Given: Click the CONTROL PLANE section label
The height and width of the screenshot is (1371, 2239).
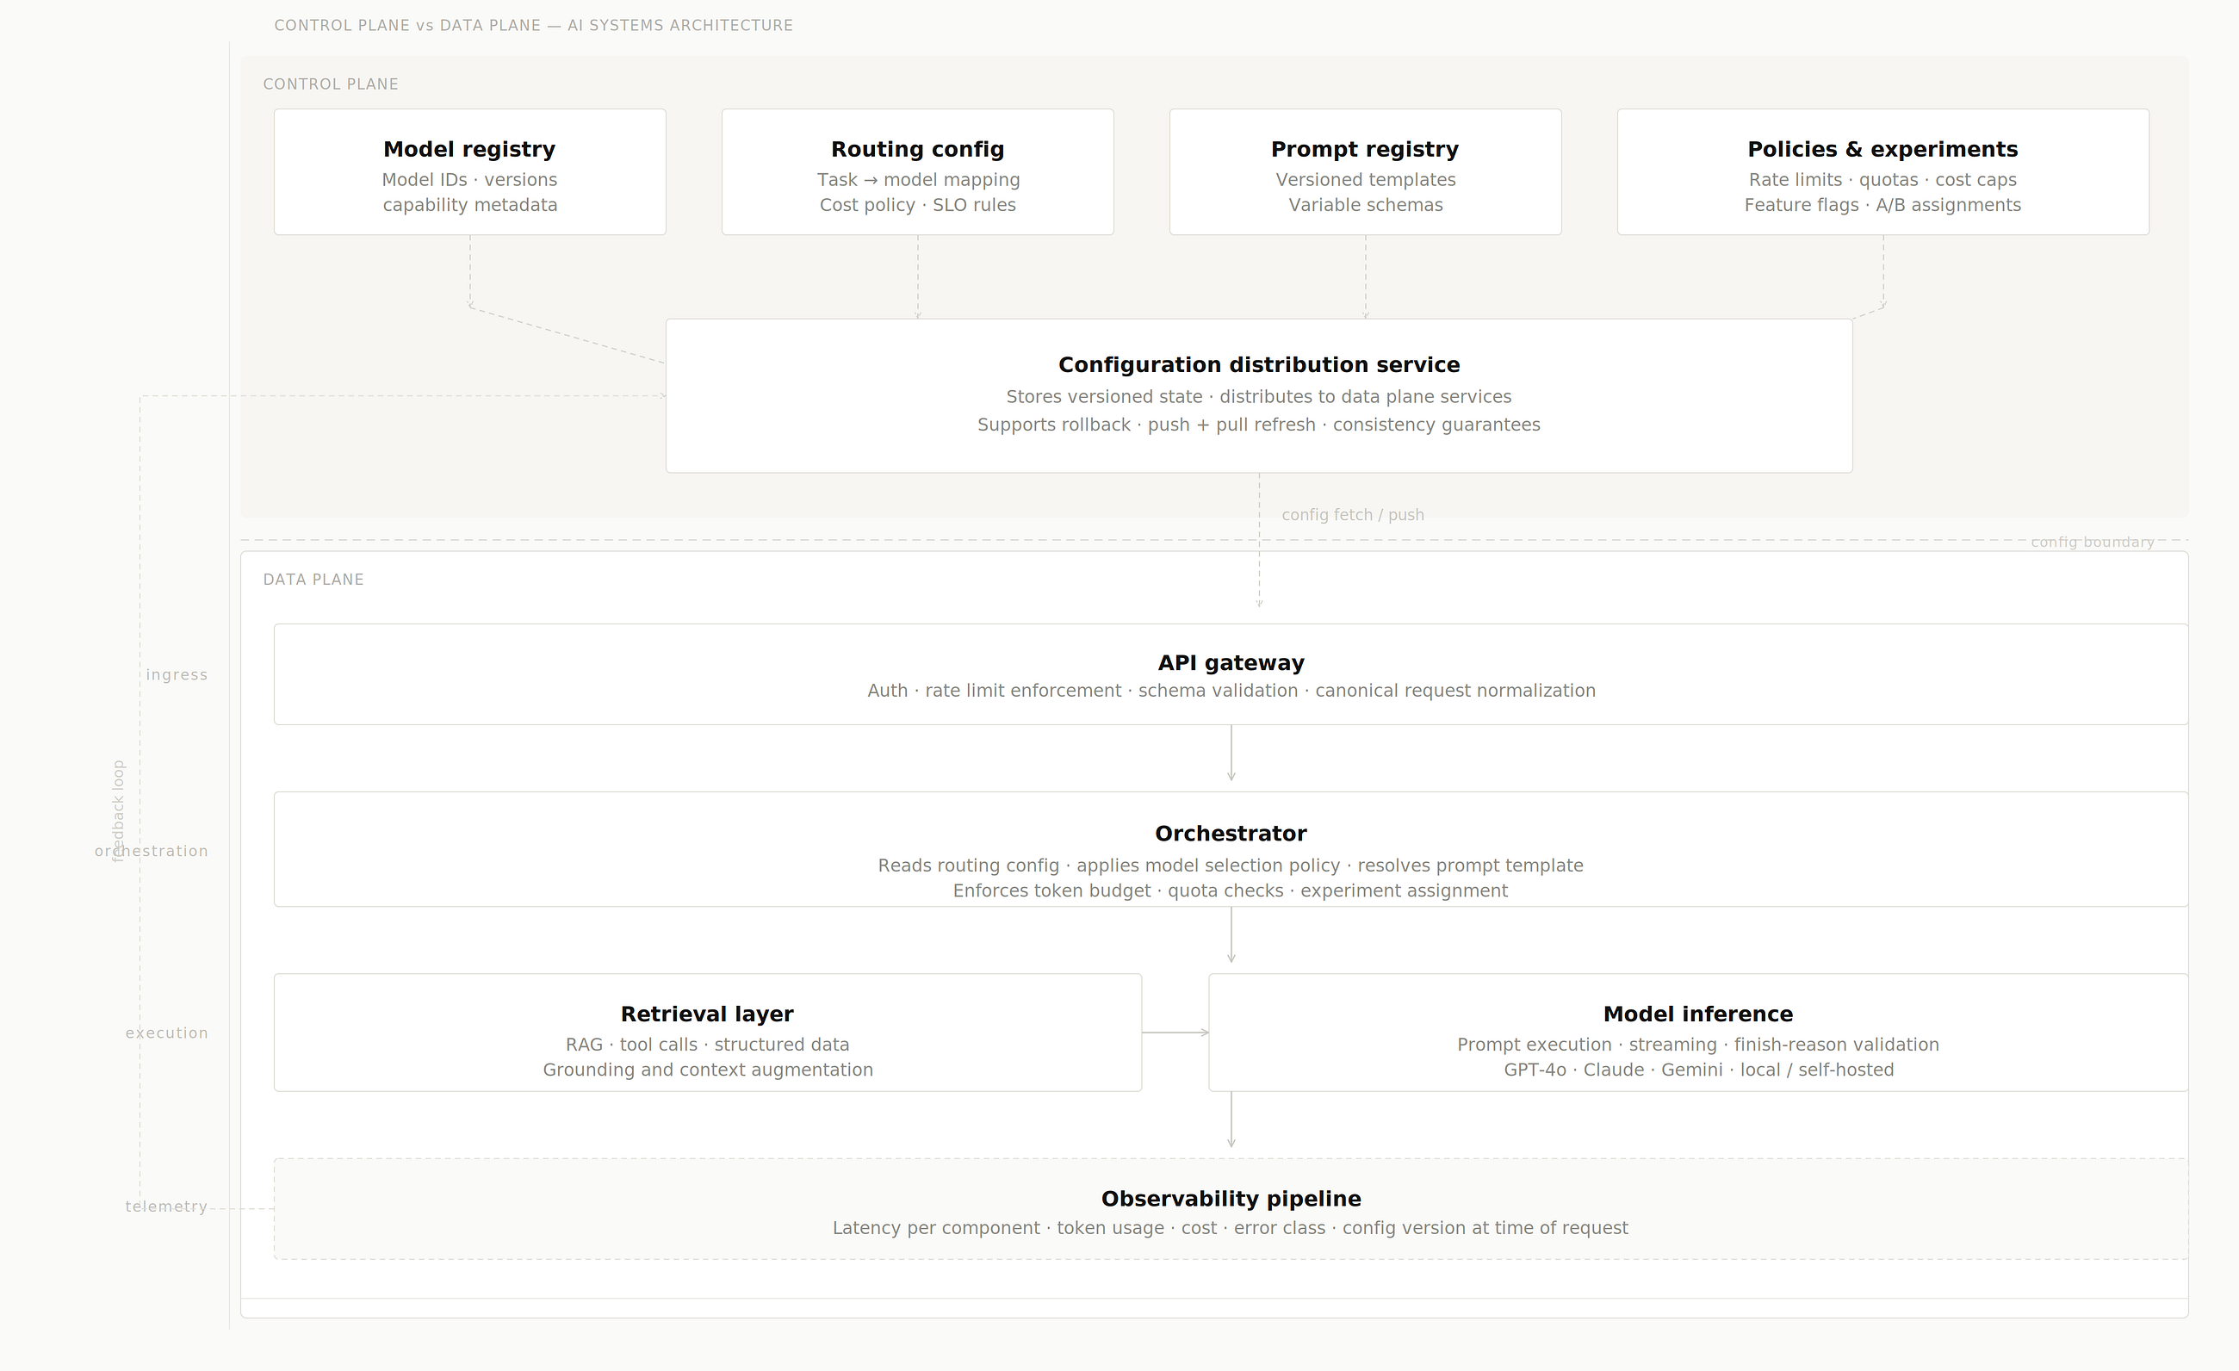Looking at the screenshot, I should (331, 84).
